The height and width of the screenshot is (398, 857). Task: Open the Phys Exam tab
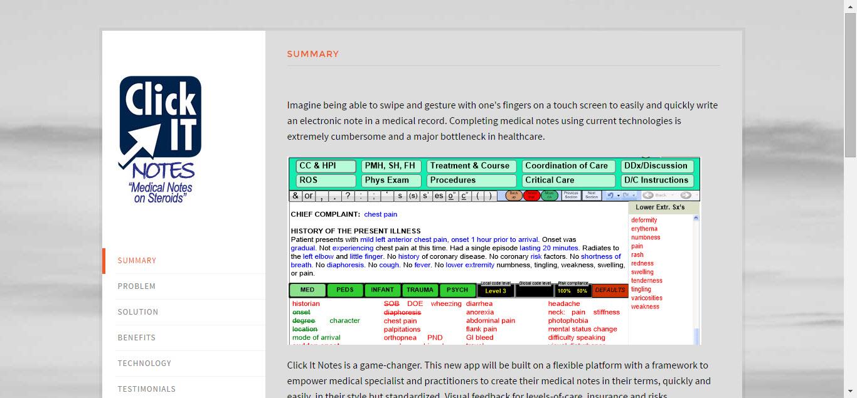(x=391, y=181)
